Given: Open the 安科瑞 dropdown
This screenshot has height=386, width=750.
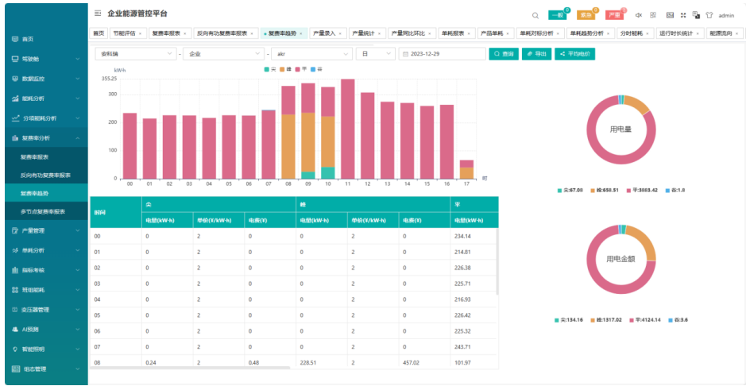Looking at the screenshot, I should [x=135, y=54].
